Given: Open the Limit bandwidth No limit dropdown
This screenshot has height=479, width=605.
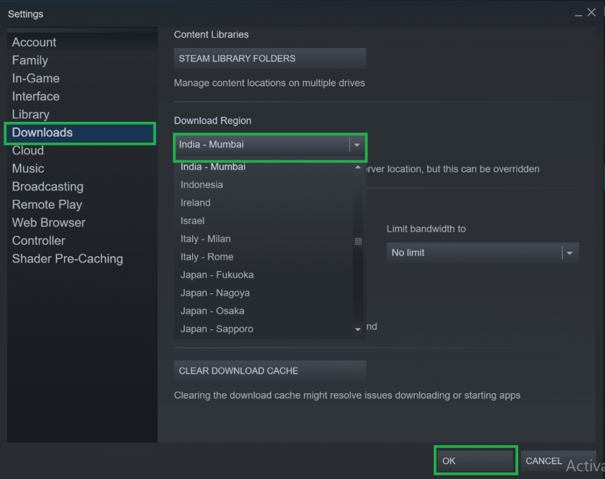Looking at the screenshot, I should (482, 253).
